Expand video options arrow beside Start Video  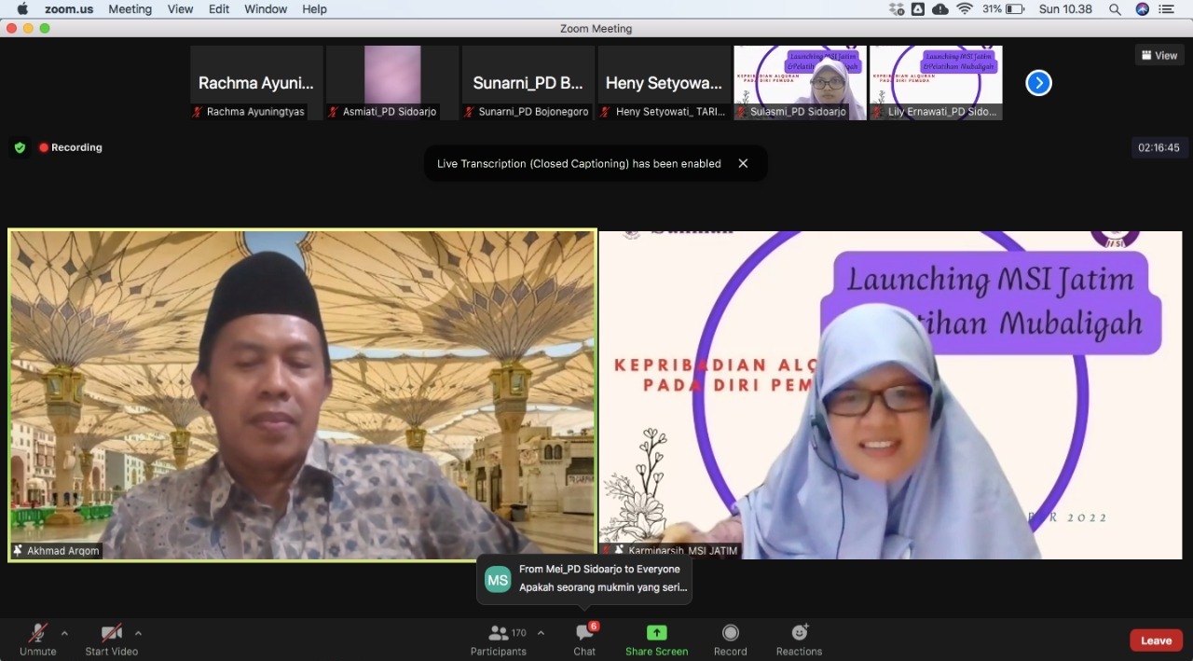click(x=138, y=633)
